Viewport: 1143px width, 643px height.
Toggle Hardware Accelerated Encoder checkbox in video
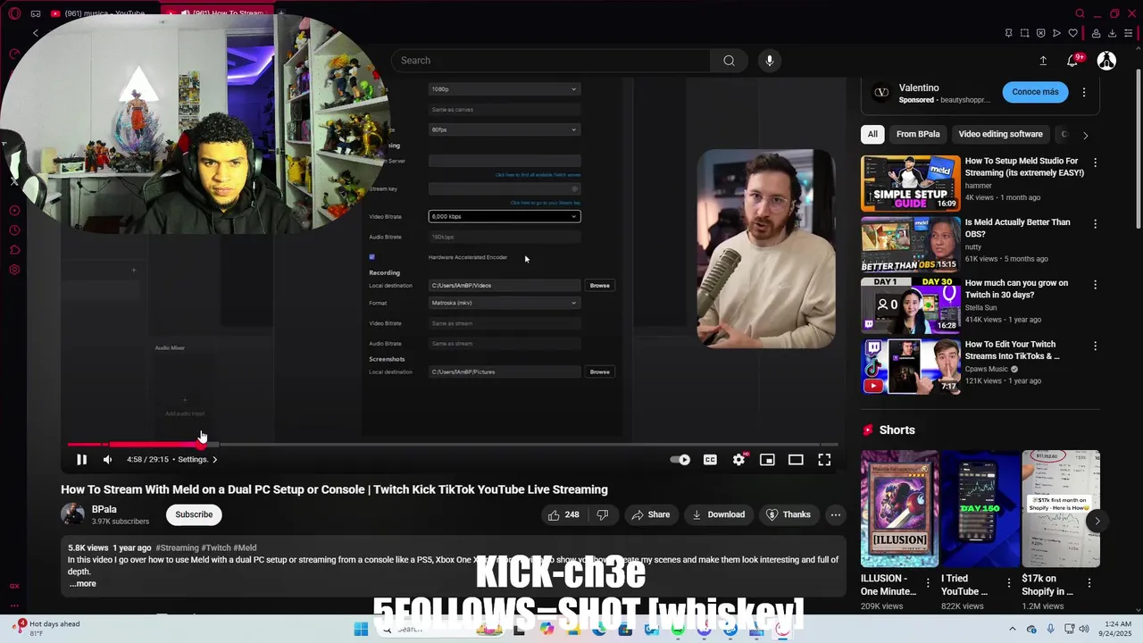372,257
